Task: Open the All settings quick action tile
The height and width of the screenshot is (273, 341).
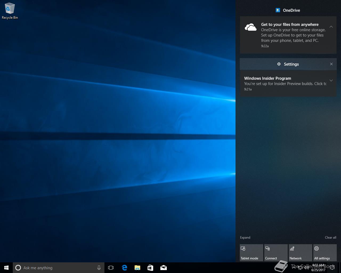Action: tap(325, 253)
